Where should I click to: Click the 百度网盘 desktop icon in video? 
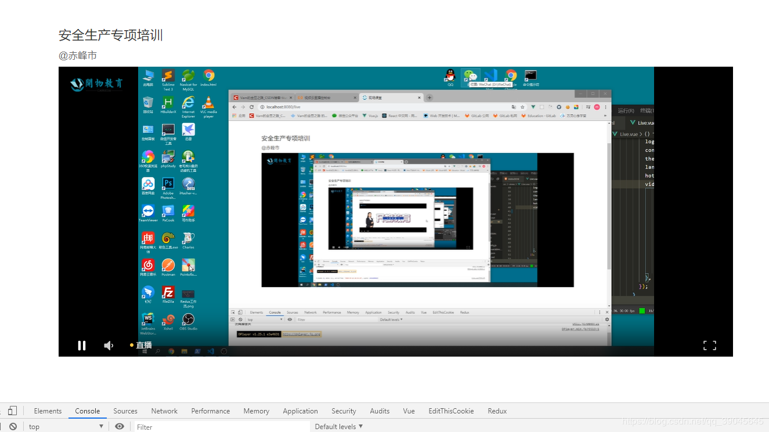tap(148, 186)
